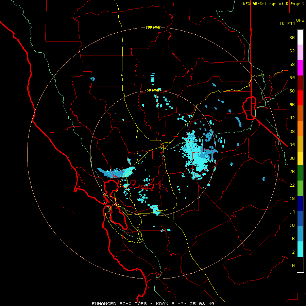Click the 22 legend value

click(292, 185)
